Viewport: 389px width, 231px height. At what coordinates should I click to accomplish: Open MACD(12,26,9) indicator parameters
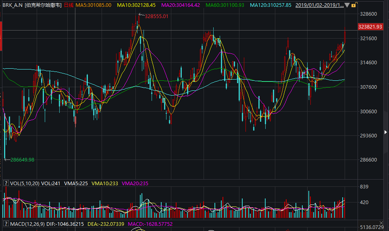[29, 223]
